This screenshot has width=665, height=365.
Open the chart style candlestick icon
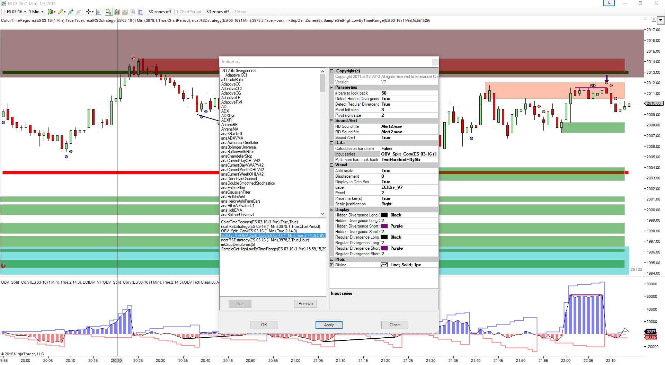pos(50,12)
